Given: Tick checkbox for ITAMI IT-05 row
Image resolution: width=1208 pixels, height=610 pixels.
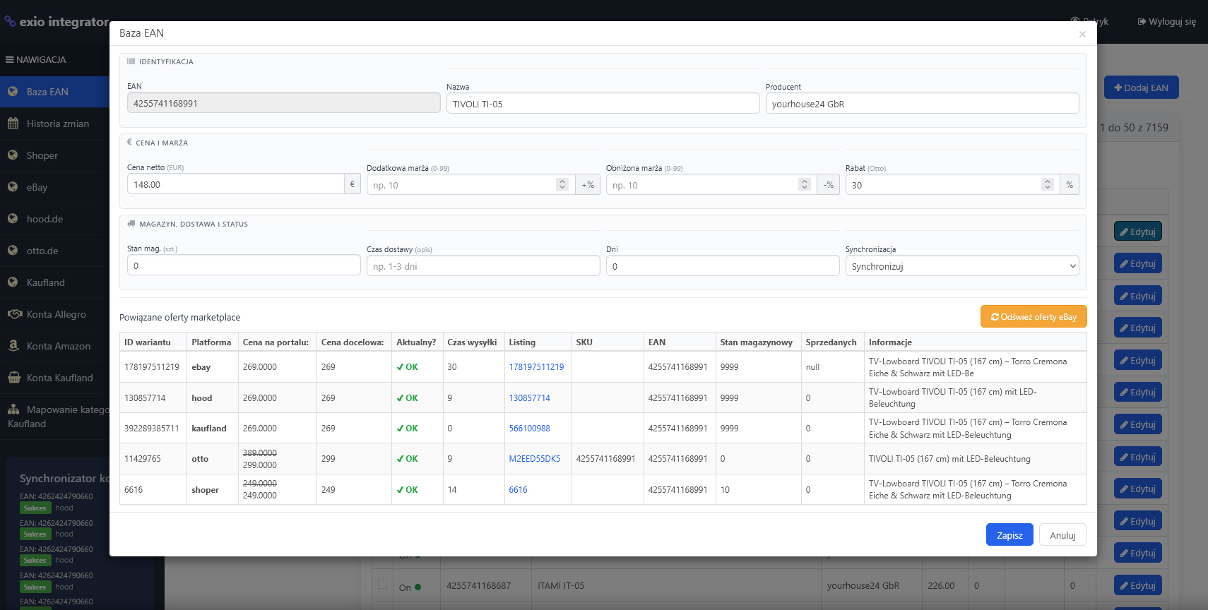Looking at the screenshot, I should pos(382,585).
